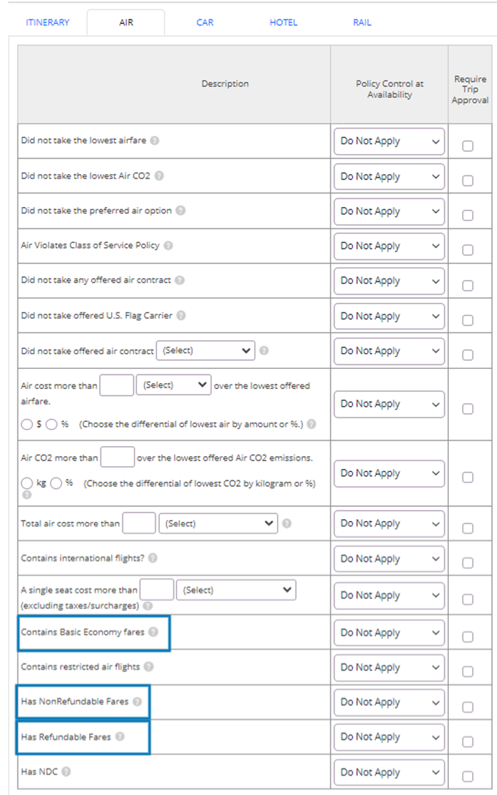The image size is (497, 795).
Task: Expand the offered air contract (Select) dropdown
Action: point(205,350)
